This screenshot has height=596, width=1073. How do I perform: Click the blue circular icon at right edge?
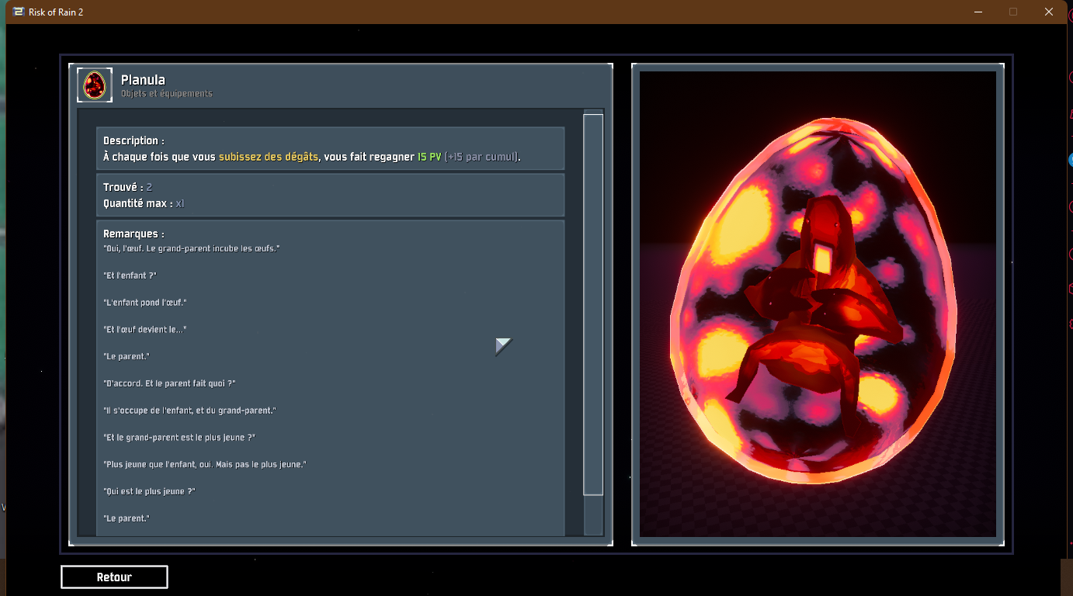[x=1070, y=159]
